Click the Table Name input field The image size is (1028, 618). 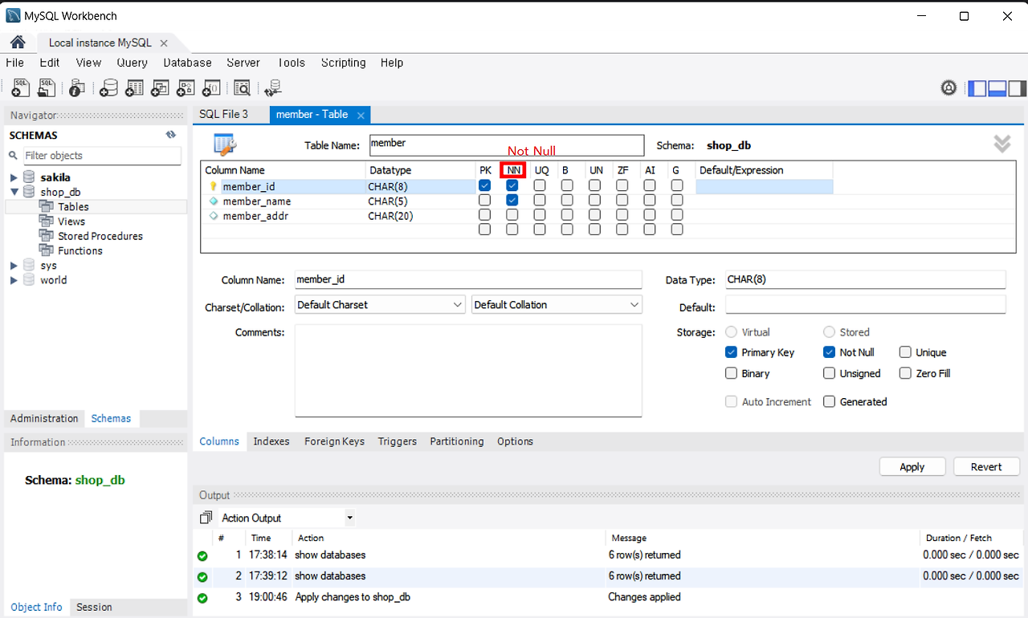507,145
